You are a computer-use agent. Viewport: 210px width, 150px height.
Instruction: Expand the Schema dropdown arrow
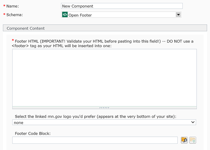click(178, 15)
